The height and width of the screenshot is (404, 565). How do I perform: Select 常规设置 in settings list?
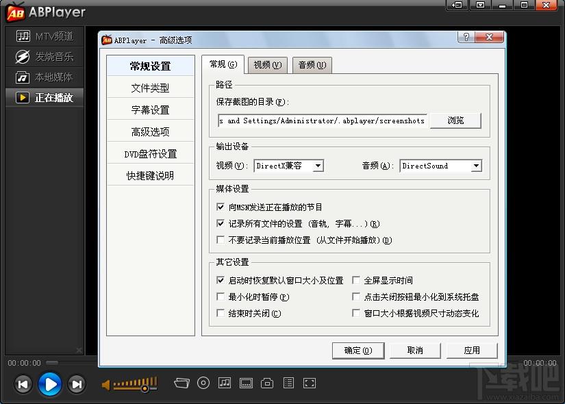[151, 66]
